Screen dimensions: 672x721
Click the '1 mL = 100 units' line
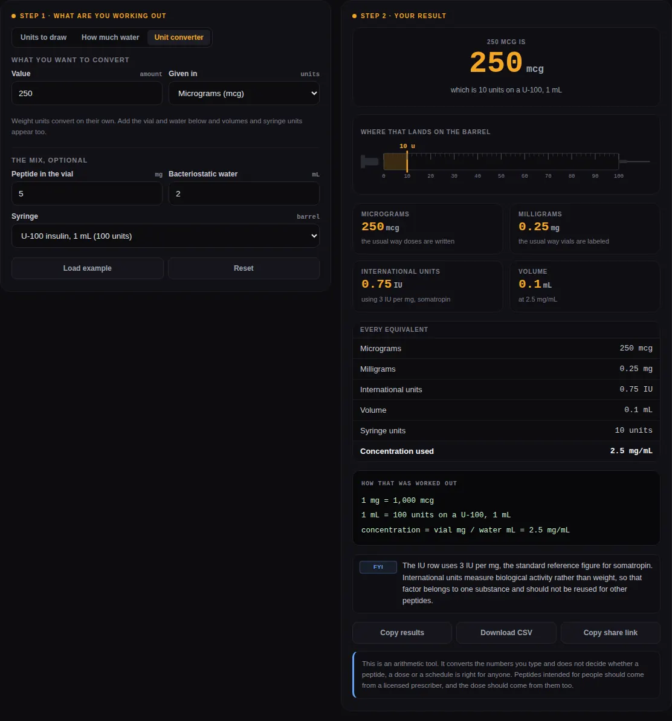pyautogui.click(x=436, y=515)
